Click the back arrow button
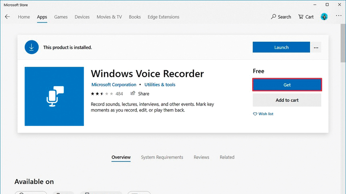Image resolution: width=346 pixels, height=194 pixels. [x=7, y=17]
